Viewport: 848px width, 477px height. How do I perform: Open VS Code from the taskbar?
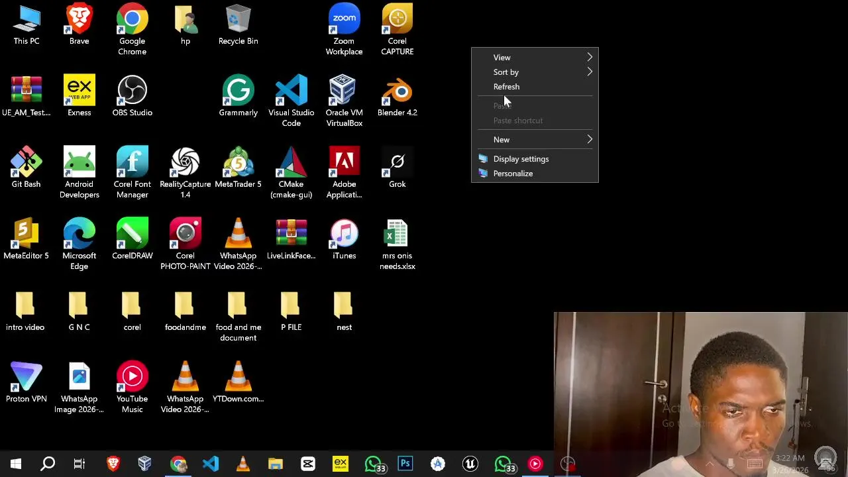210,464
